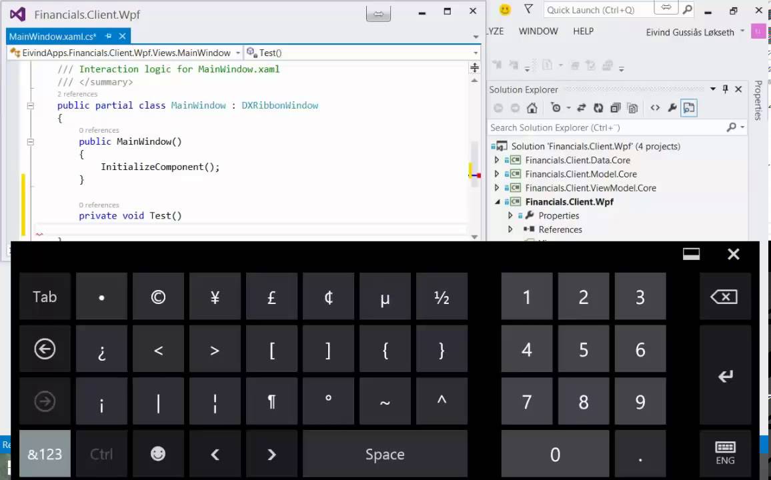Screen dimensions: 771x480
Task: Tap the pound sterling key
Action: (x=271, y=297)
